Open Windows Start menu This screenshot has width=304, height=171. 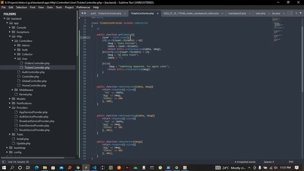[4, 168]
